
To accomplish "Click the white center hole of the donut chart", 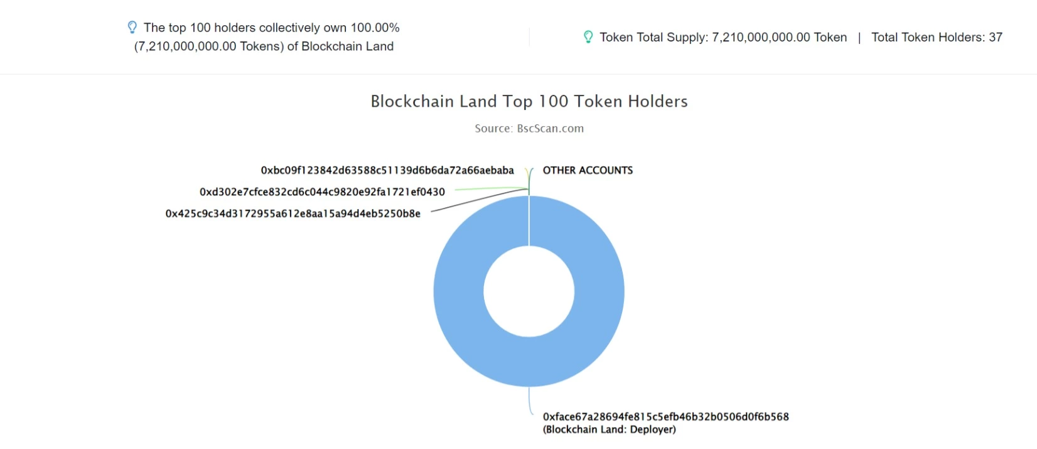I will [x=529, y=291].
